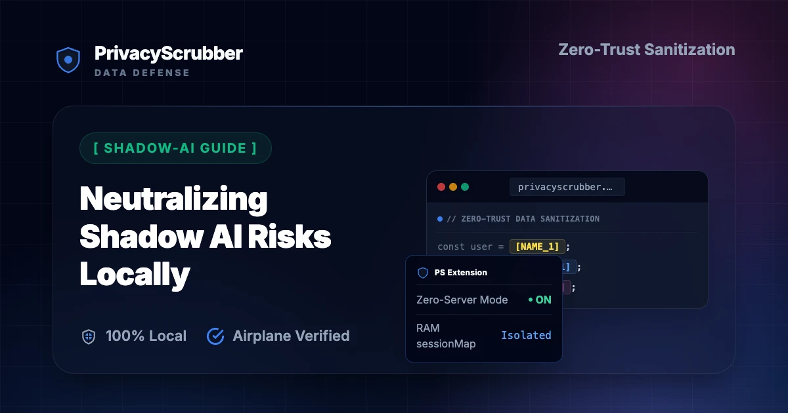Toggle the Zero-Server Mode ON indicator
Viewport: 788px width, 413px height.
click(540, 300)
